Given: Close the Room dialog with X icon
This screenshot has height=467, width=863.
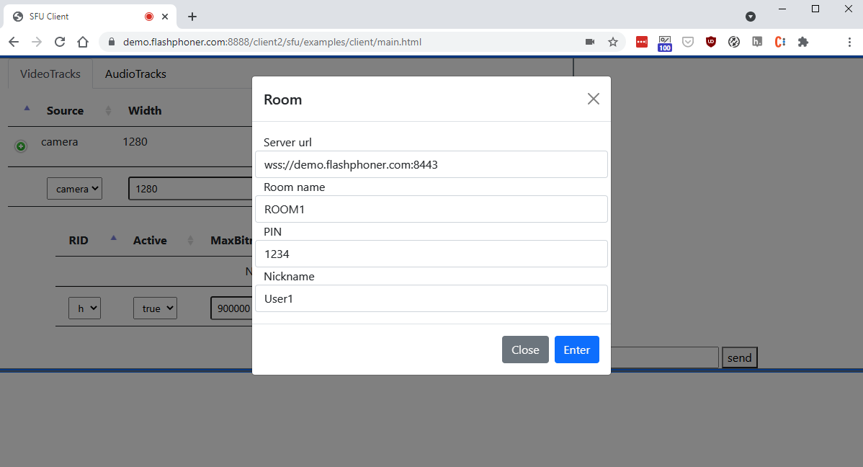Looking at the screenshot, I should [x=593, y=99].
